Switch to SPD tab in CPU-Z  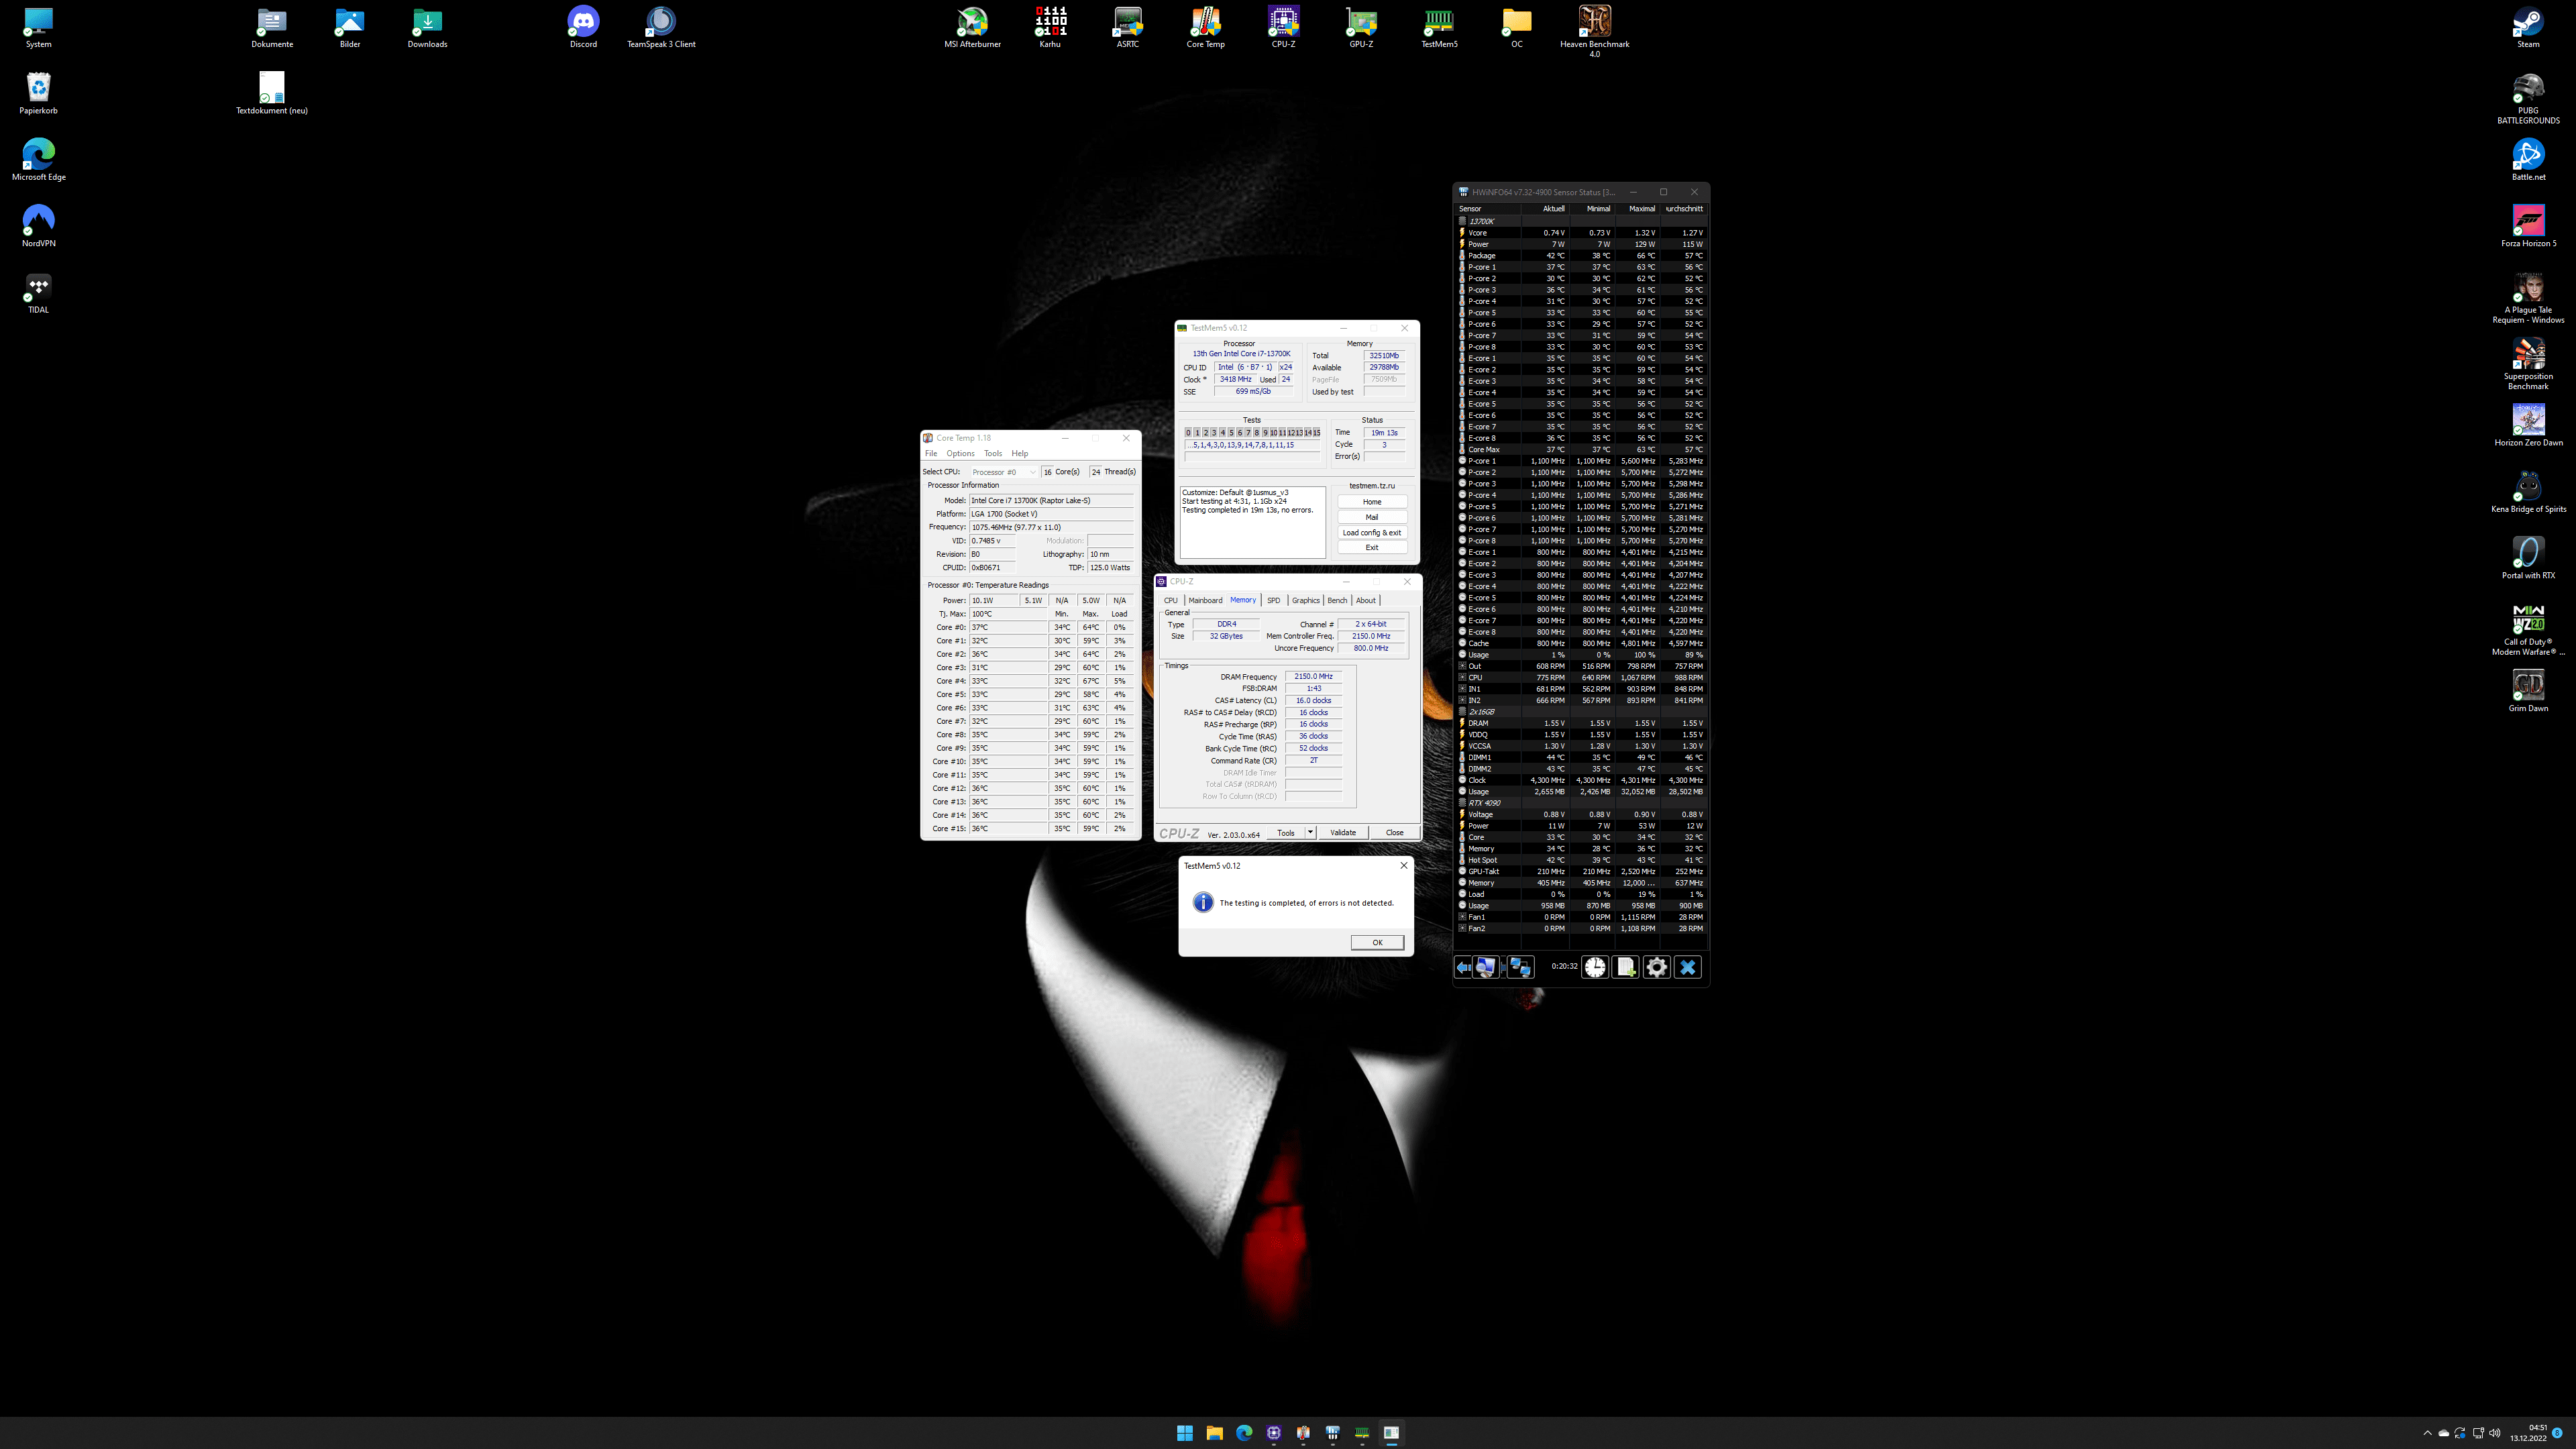(x=1273, y=600)
